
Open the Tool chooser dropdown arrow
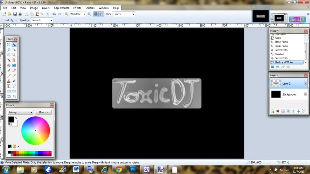tap(16, 20)
